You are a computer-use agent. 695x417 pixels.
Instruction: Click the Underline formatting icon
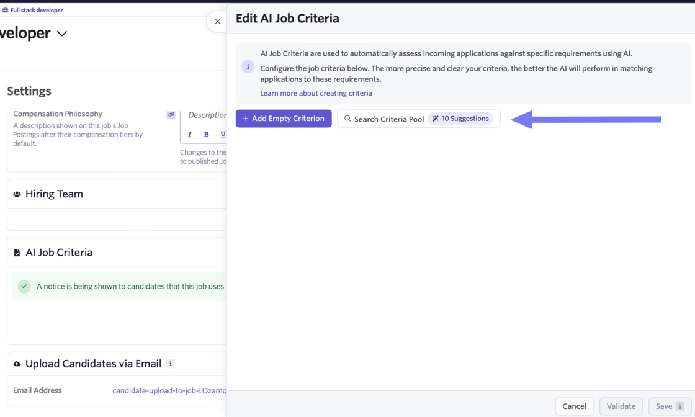(x=223, y=135)
